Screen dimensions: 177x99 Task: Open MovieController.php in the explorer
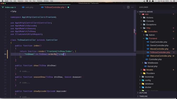point(159,49)
